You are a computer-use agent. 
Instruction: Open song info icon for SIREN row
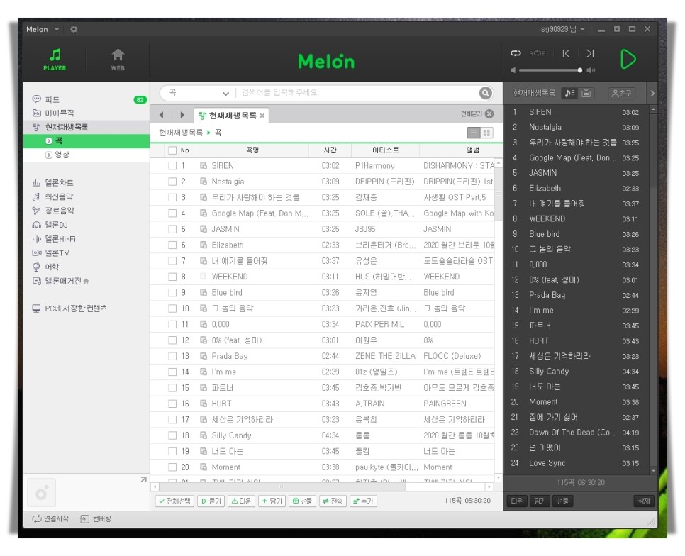203,165
